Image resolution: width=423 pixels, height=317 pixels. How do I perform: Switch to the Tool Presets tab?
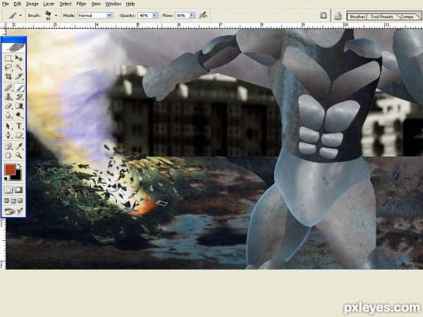(381, 16)
